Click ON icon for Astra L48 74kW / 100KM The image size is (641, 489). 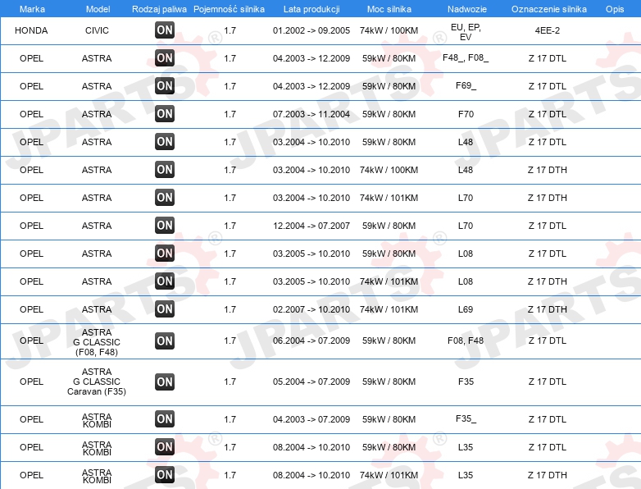click(x=165, y=169)
